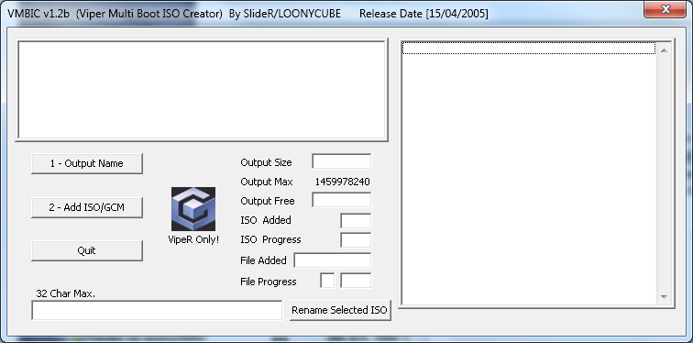693x343 pixels.
Task: Click the small first File Progress box
Action: click(327, 281)
